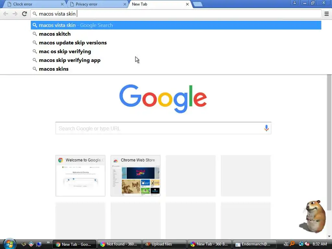Viewport: 332px width, 249px height.
Task: Open a new tab with the new-tab button
Action: pyautogui.click(x=198, y=4)
